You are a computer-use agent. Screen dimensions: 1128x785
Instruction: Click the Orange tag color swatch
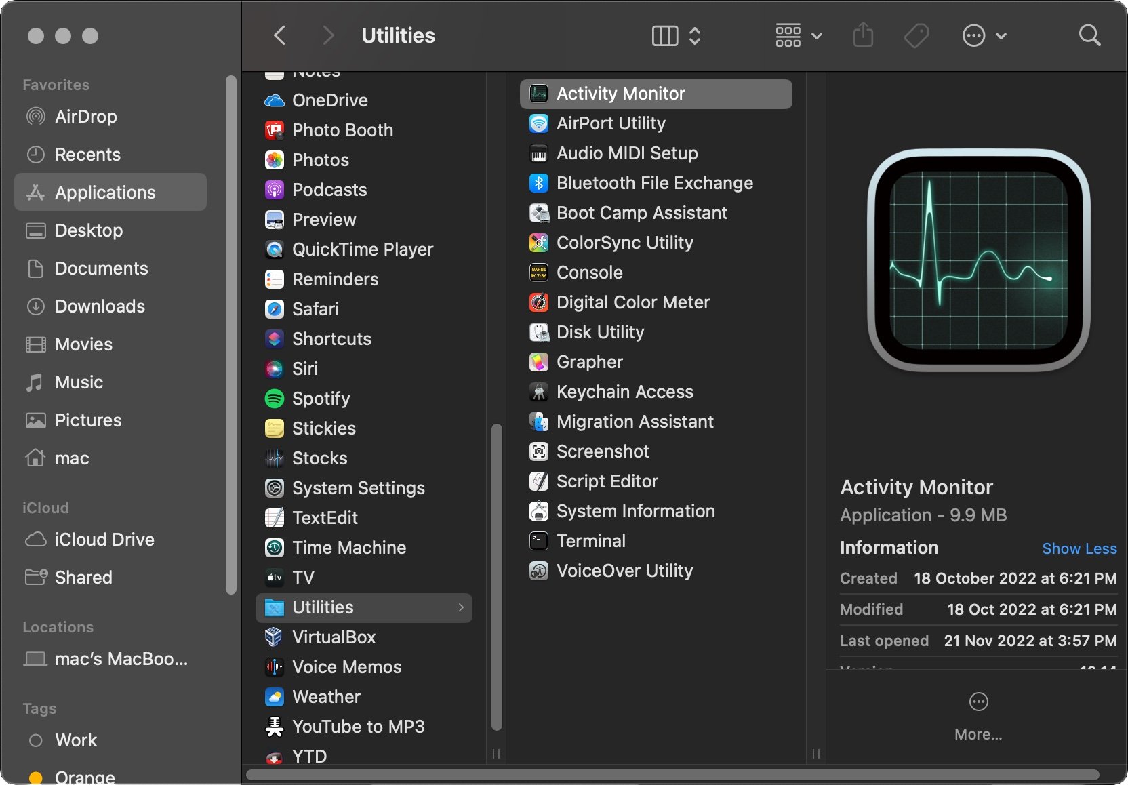pyautogui.click(x=35, y=778)
